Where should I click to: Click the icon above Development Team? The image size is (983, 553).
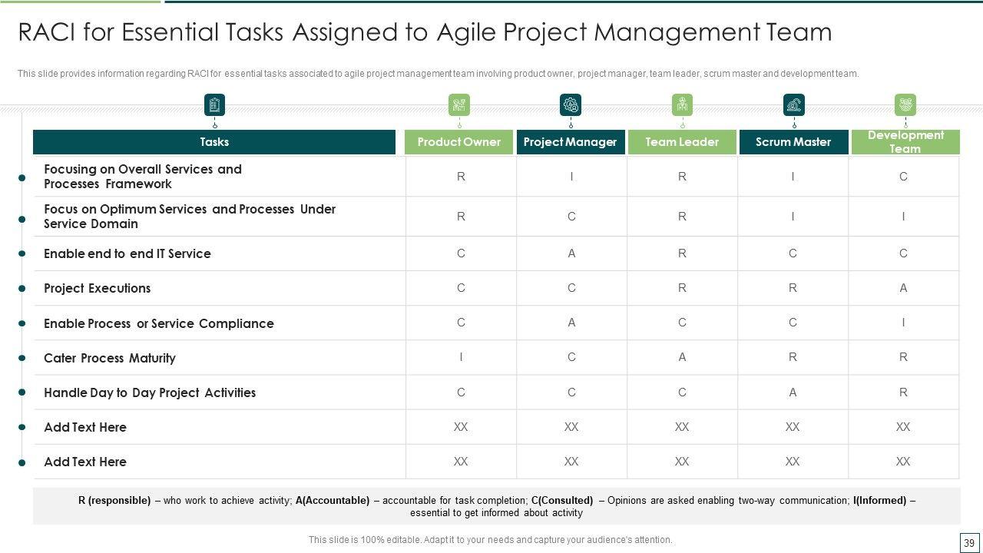(x=905, y=105)
